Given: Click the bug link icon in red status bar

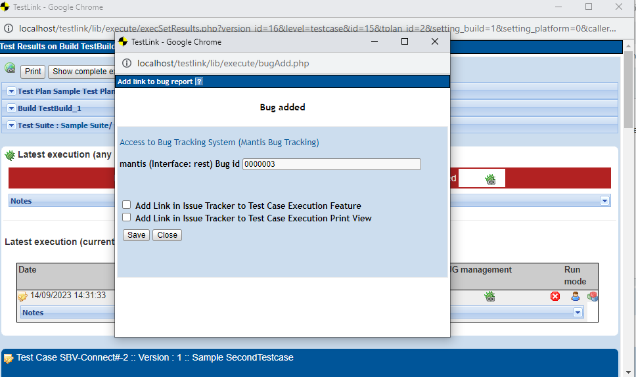Looking at the screenshot, I should click(490, 179).
